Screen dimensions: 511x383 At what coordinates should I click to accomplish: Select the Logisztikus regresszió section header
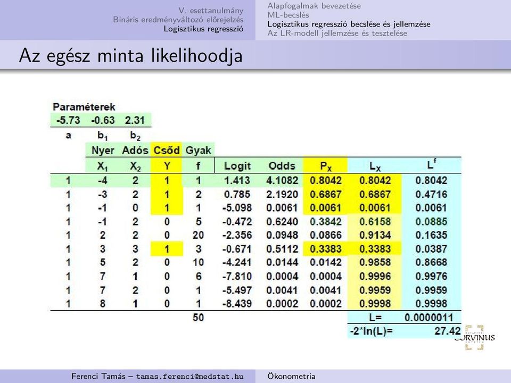tap(203, 29)
